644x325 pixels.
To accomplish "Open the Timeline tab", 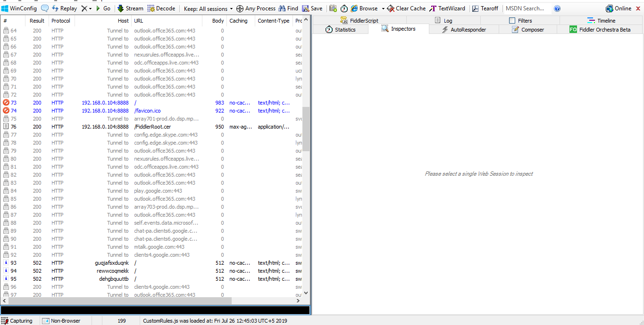I will 601,21.
